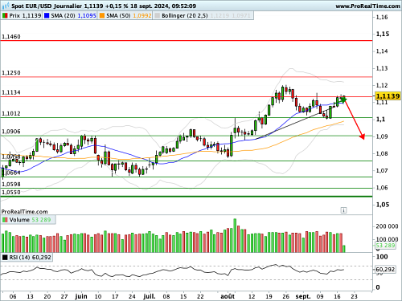This screenshot has width=402, height=301.
Task: Click the 1,1134 resistance level label
Action: (x=11, y=92)
